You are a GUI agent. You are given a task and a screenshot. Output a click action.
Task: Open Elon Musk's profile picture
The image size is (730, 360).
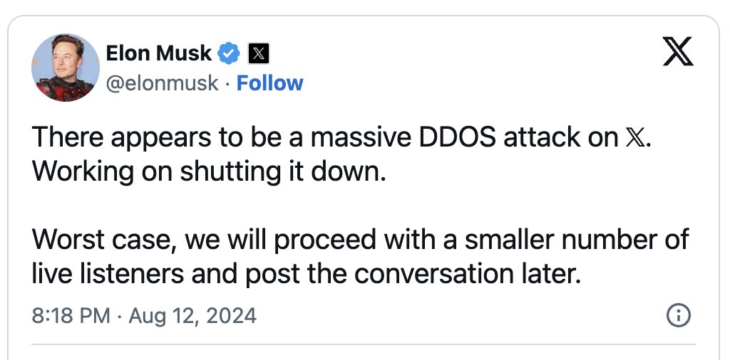(65, 68)
